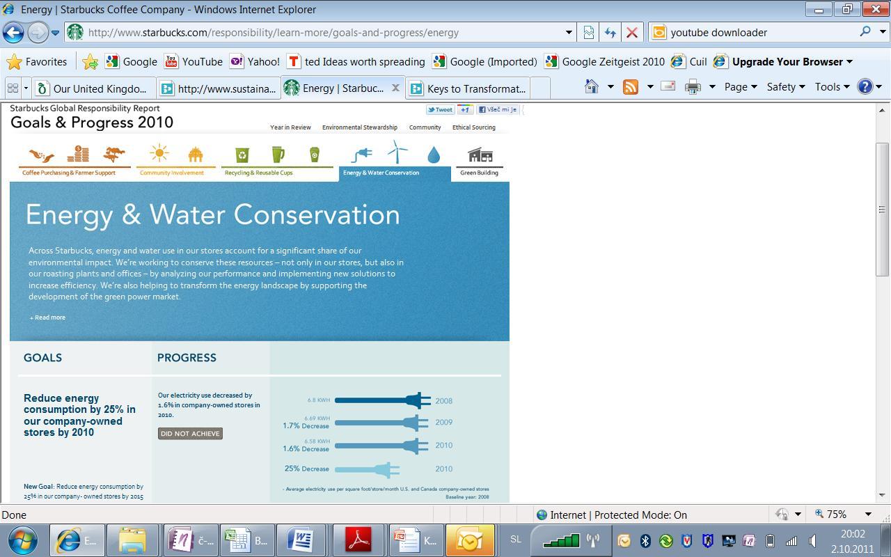Click the DID NOT ACHIEVE badge
This screenshot has height=557, width=891.
190,433
